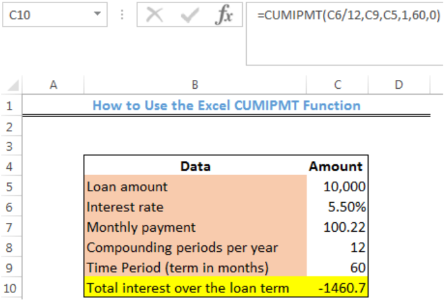The image size is (444, 302).
Task: Select column A header
Action: pos(53,84)
